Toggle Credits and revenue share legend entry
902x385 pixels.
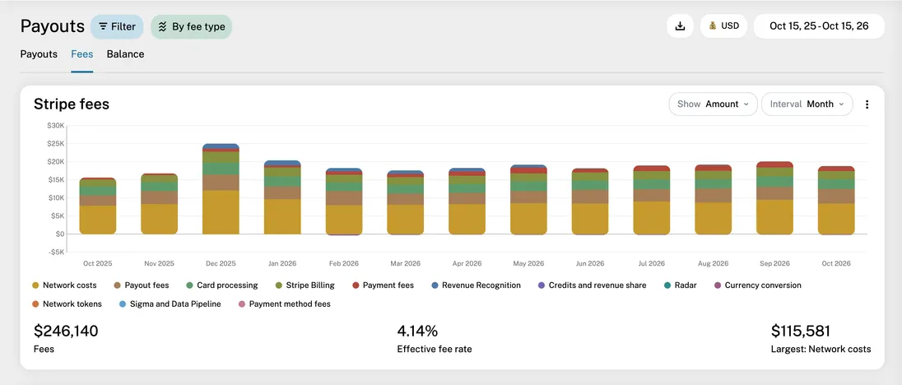[592, 285]
